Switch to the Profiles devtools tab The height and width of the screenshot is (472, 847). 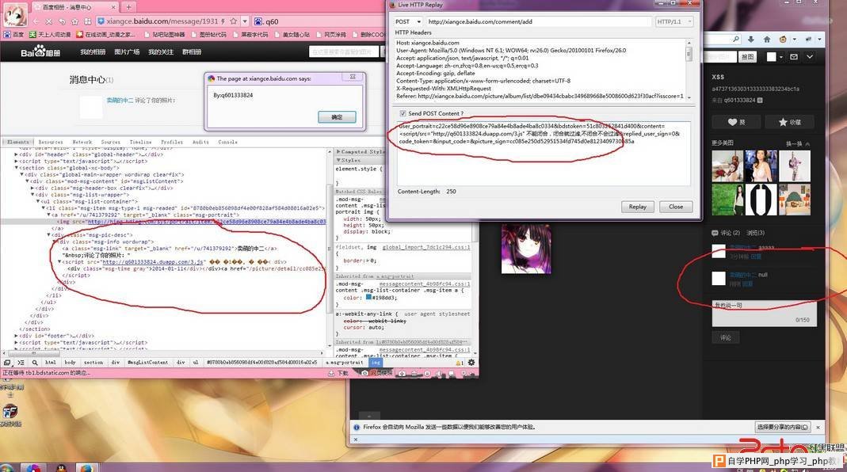pos(172,142)
